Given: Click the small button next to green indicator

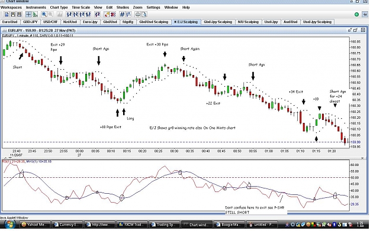Looking at the screenshot, I should tap(365, 15).
